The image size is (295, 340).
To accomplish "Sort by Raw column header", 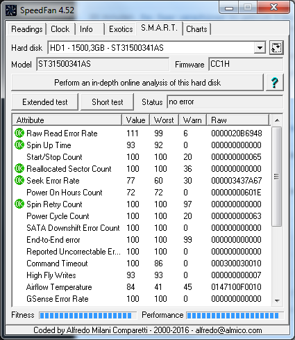I will (238, 120).
